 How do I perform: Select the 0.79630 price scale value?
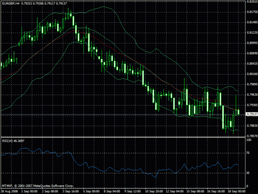point(252,95)
